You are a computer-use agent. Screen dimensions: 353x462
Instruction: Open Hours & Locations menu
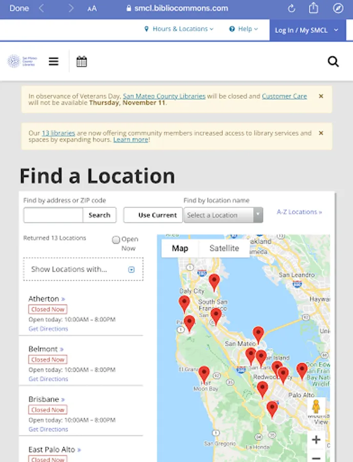click(x=179, y=29)
